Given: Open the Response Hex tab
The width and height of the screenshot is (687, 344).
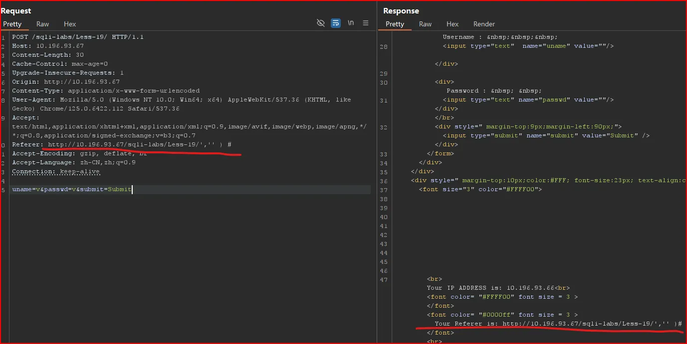Looking at the screenshot, I should 453,24.
